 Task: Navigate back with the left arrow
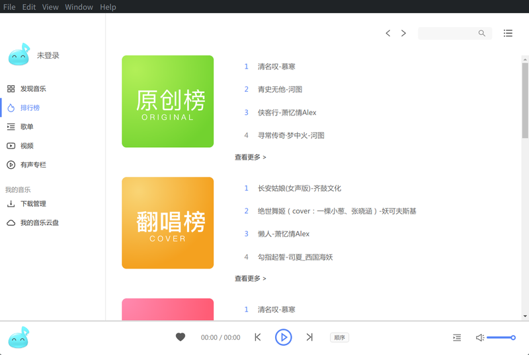pos(388,33)
